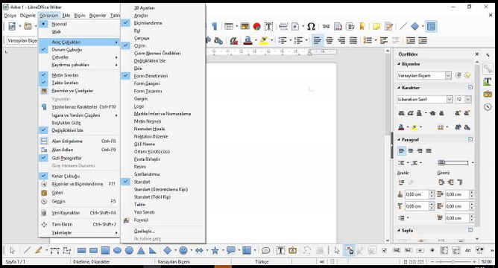Click the Increase Indent toolbar icon
The height and width of the screenshot is (268, 498).
tap(411, 41)
